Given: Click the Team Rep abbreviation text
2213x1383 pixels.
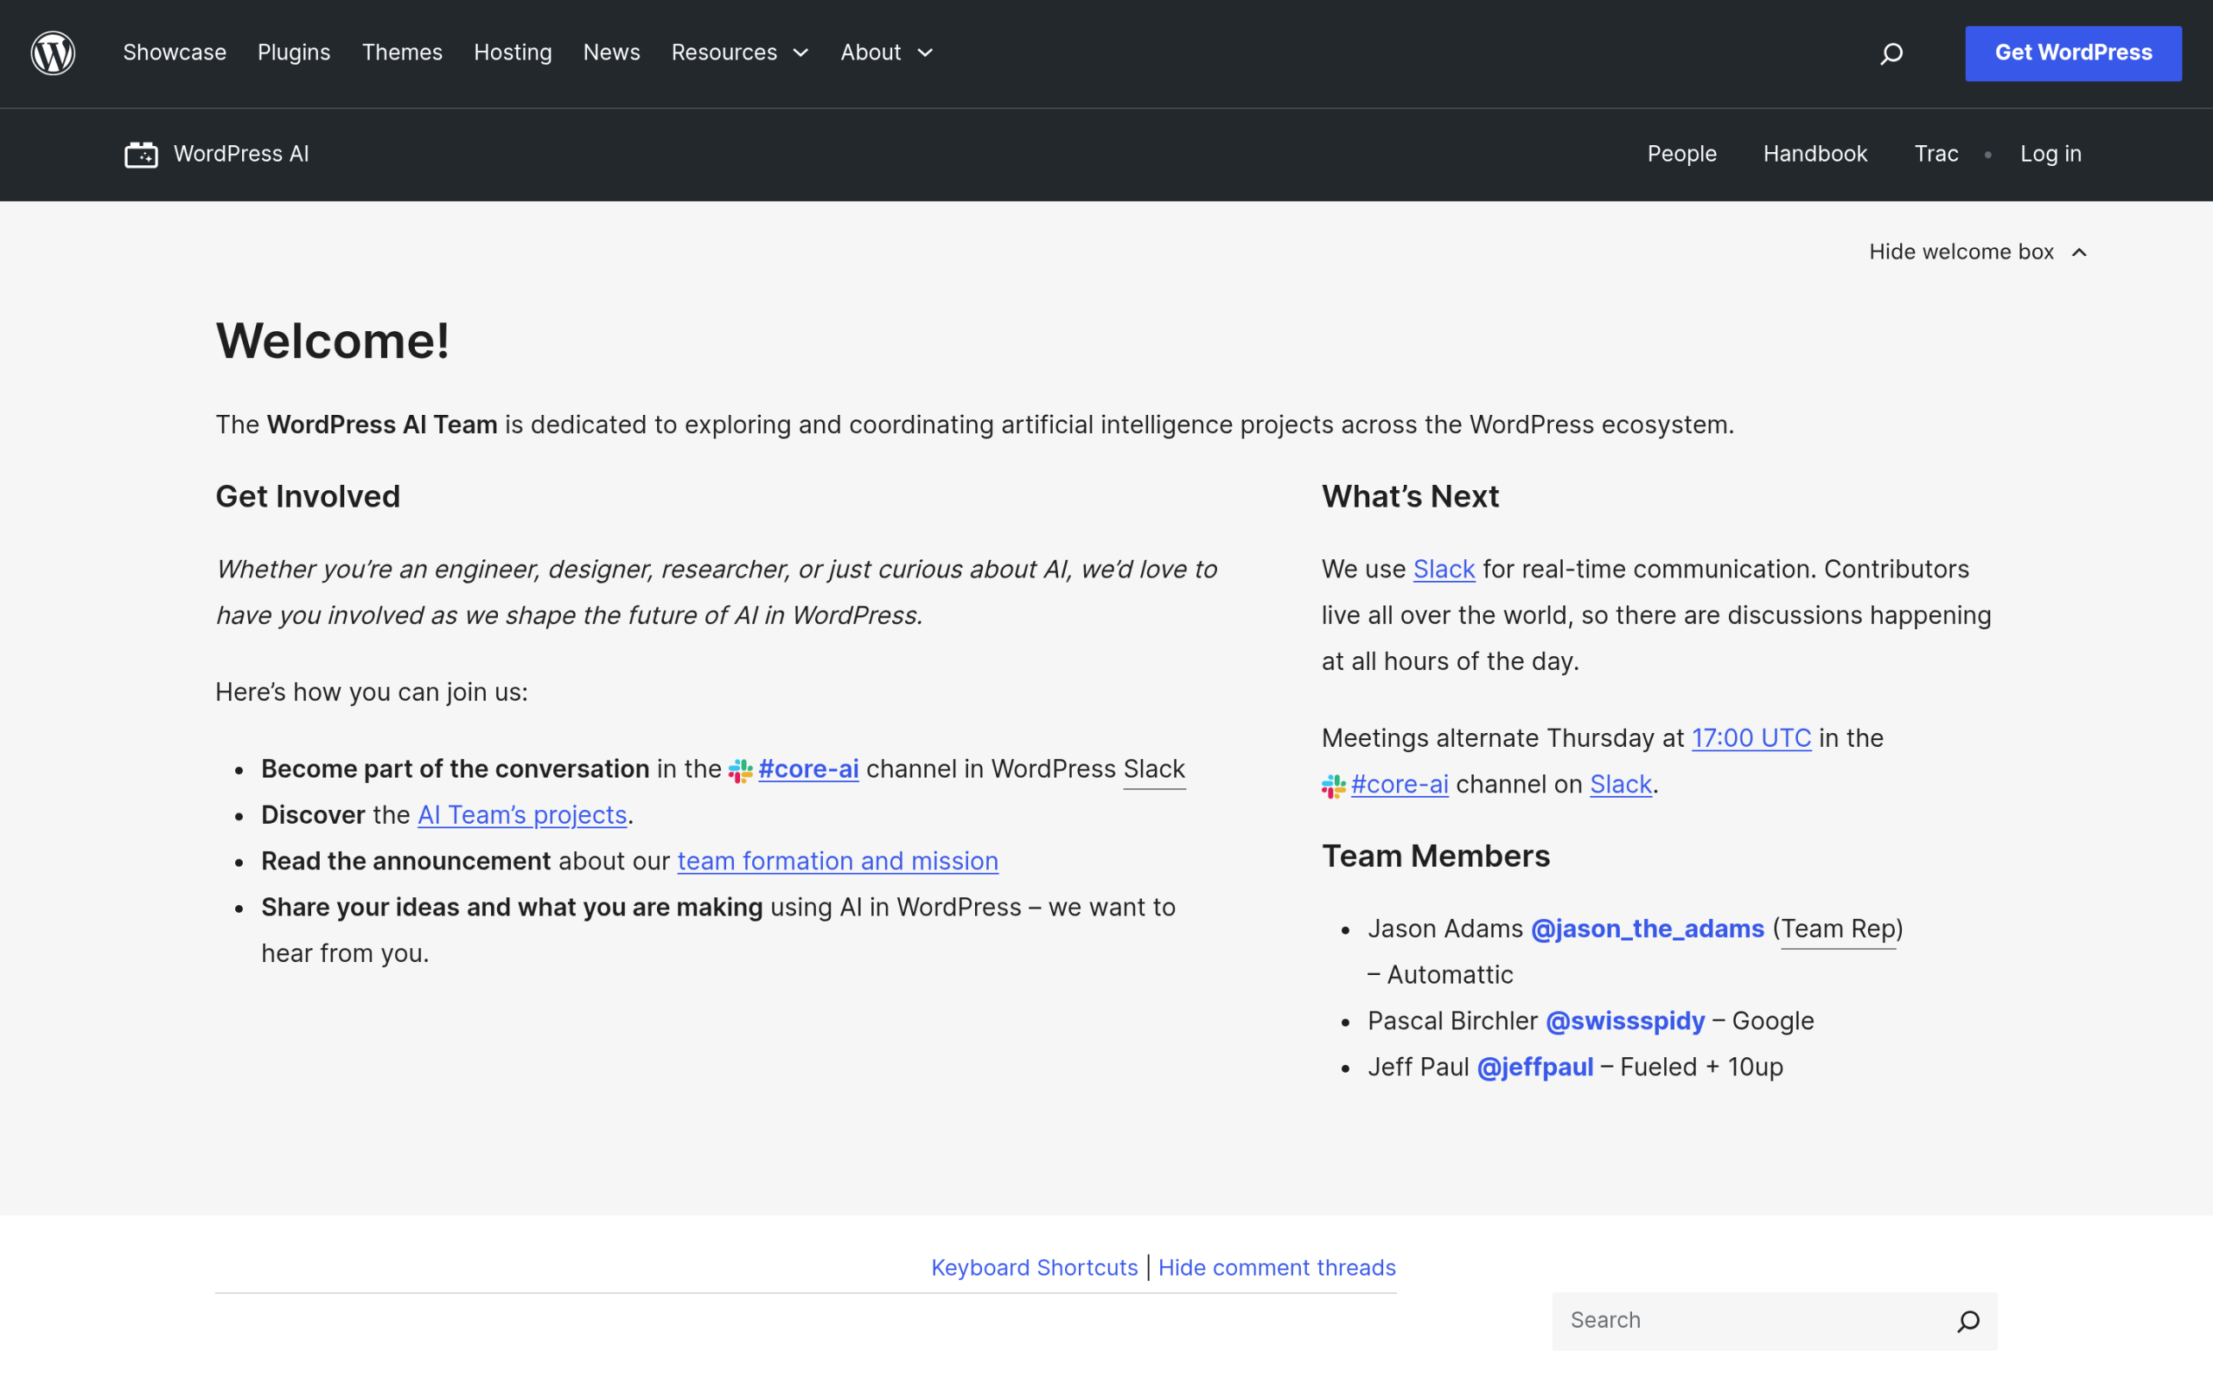Looking at the screenshot, I should [1838, 929].
